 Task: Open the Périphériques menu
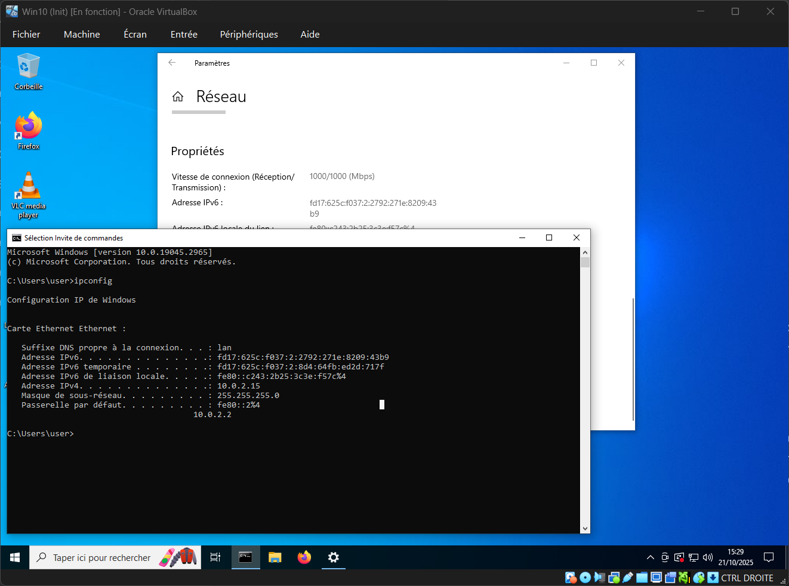coord(249,35)
